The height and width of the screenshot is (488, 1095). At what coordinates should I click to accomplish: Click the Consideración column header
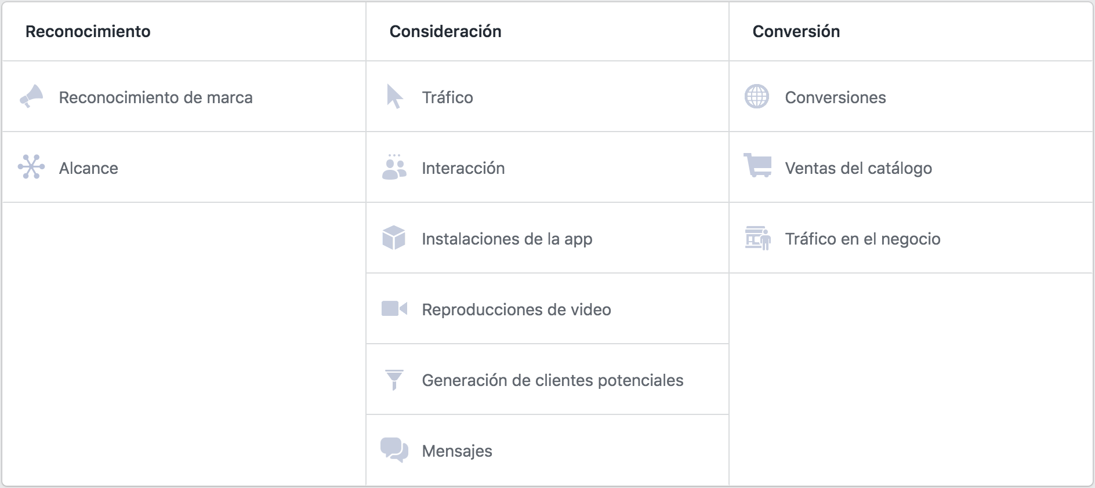pos(445,31)
